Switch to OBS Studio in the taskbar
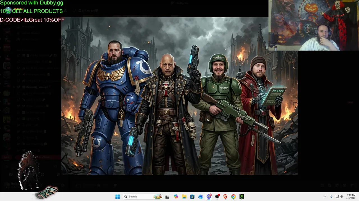The image size is (359, 201). (x=217, y=197)
